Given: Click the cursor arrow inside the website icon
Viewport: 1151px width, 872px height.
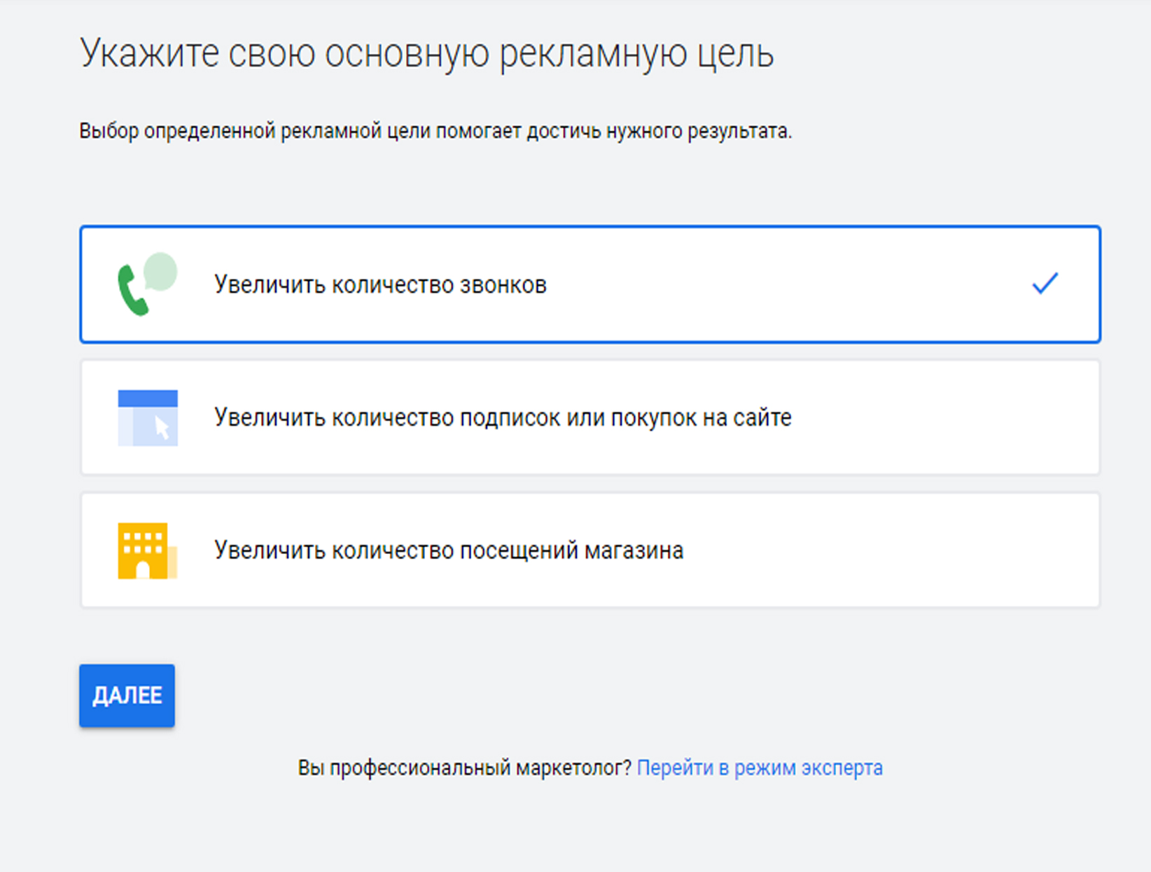Looking at the screenshot, I should point(162,428).
